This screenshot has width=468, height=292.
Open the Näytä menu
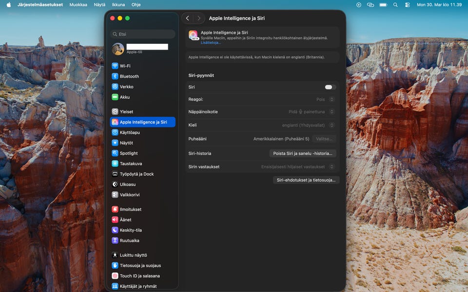click(99, 5)
